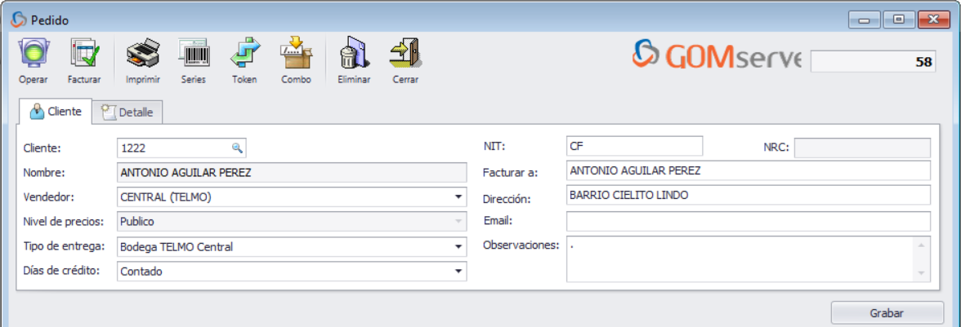Image resolution: width=961 pixels, height=327 pixels.
Task: Delete order with Eliminar trash icon
Action: (x=354, y=54)
